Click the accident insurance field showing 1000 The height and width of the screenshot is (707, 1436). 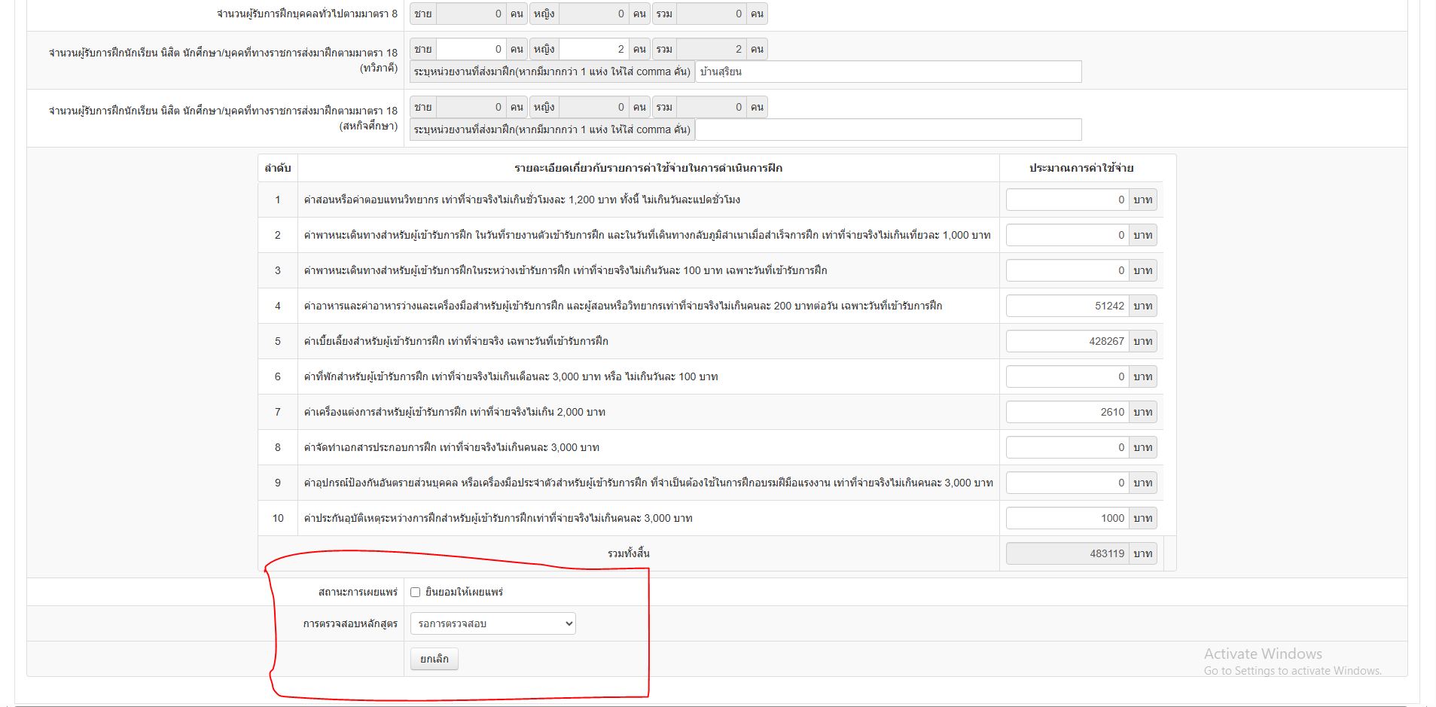coord(1066,519)
